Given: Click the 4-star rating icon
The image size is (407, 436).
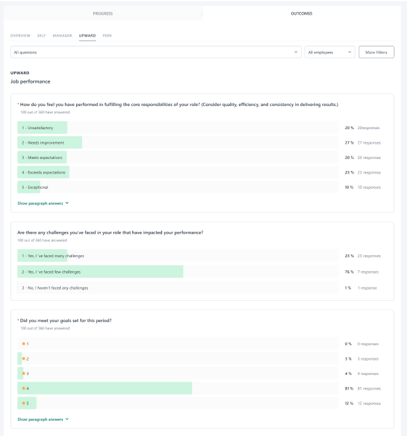Looking at the screenshot, I should pyautogui.click(x=24, y=388).
